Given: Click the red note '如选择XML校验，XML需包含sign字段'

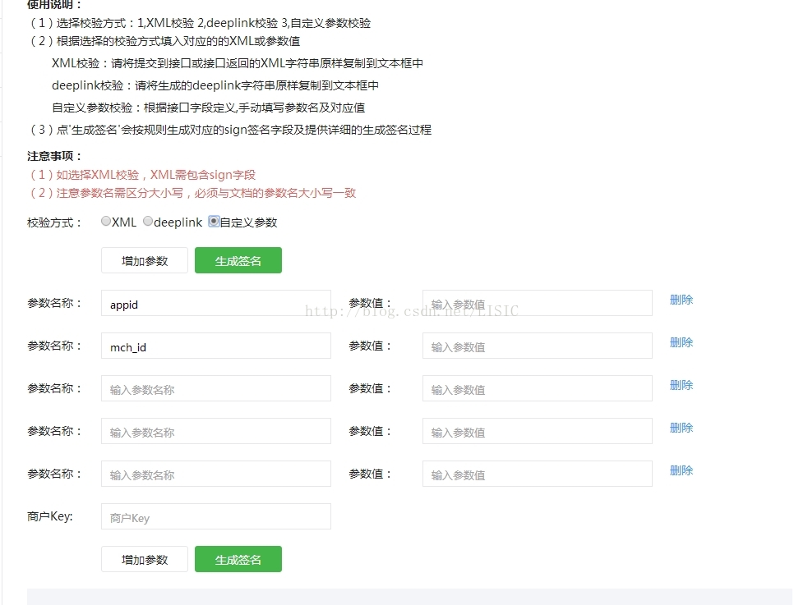Looking at the screenshot, I should point(143,175).
